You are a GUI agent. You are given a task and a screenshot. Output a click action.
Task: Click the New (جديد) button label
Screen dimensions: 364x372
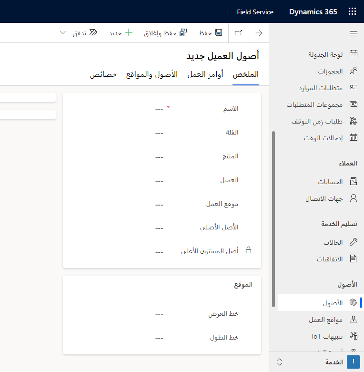[x=115, y=33]
